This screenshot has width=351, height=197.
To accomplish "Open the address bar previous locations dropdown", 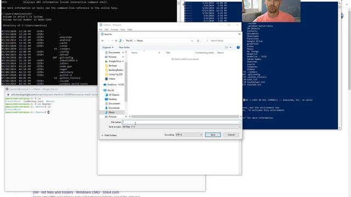I will [x=192, y=41].
